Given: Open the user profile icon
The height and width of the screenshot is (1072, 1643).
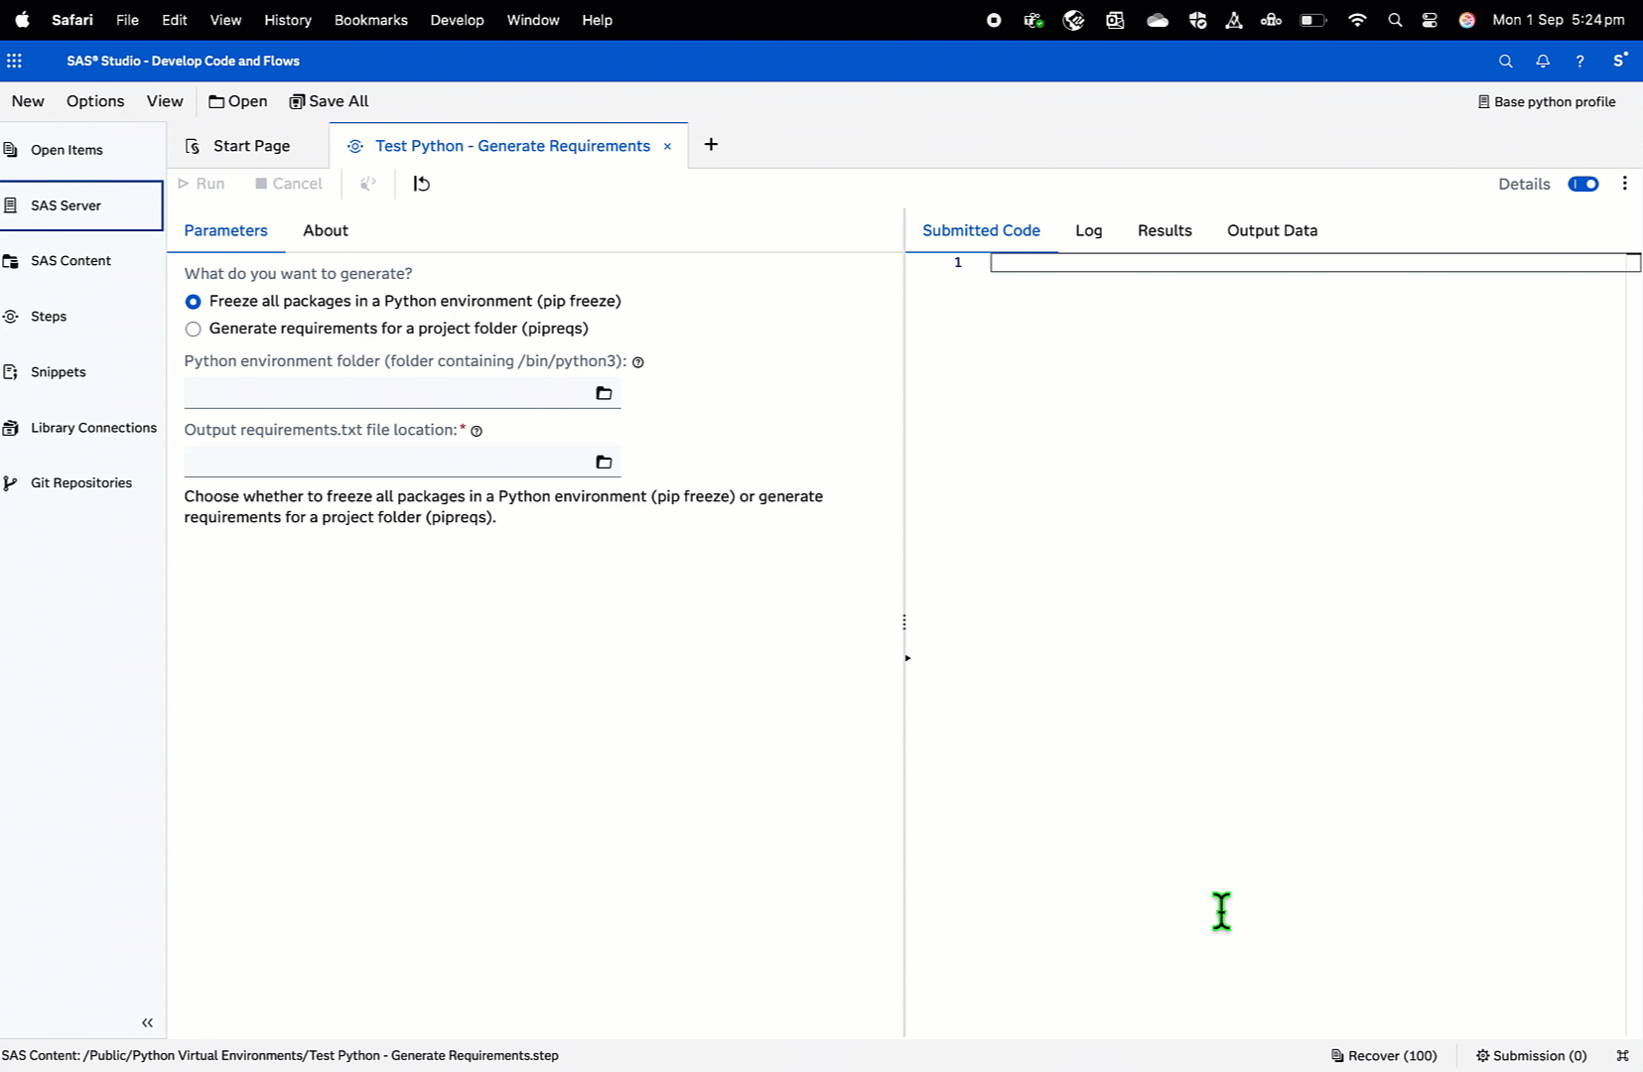Looking at the screenshot, I should (1619, 61).
